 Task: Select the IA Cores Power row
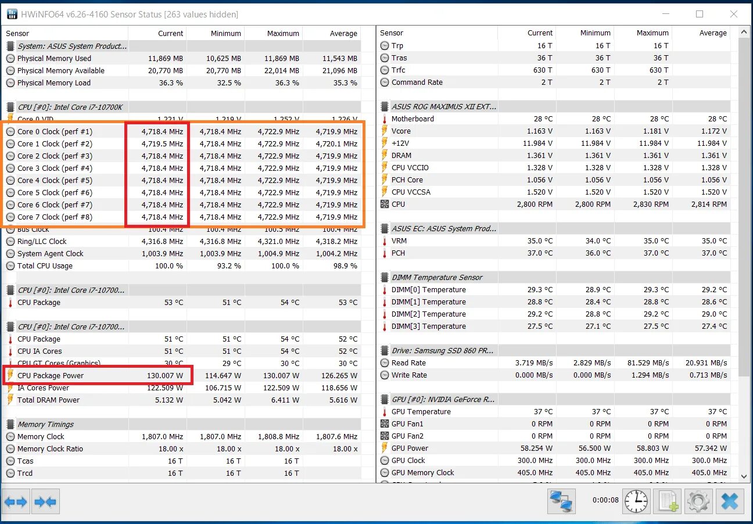182,387
